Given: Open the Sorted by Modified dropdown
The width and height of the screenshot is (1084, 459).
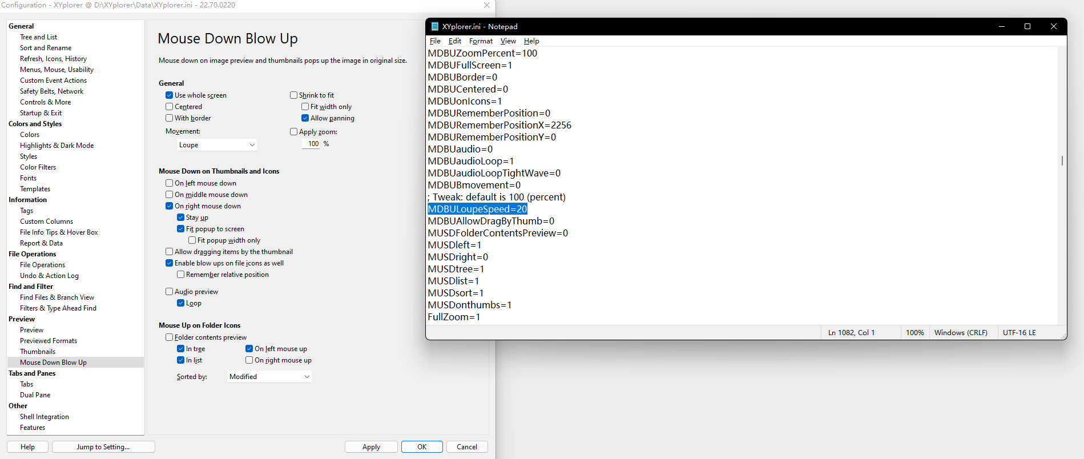Looking at the screenshot, I should pyautogui.click(x=269, y=377).
